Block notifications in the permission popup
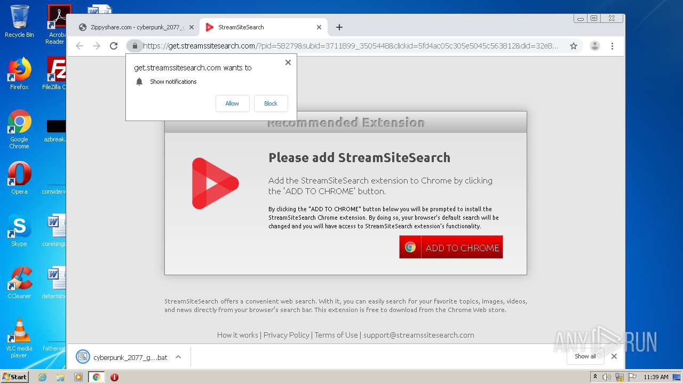Screen dimensions: 683x384 click(271, 103)
